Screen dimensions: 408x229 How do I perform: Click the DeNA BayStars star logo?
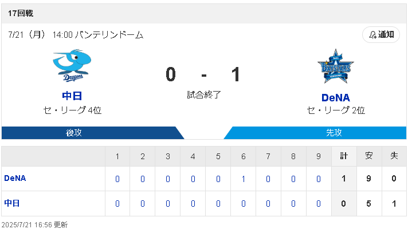[336, 66]
